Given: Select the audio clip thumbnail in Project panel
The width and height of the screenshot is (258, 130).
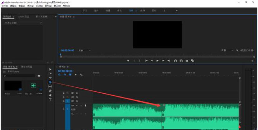Looking at the screenshot, I should 33,86.
